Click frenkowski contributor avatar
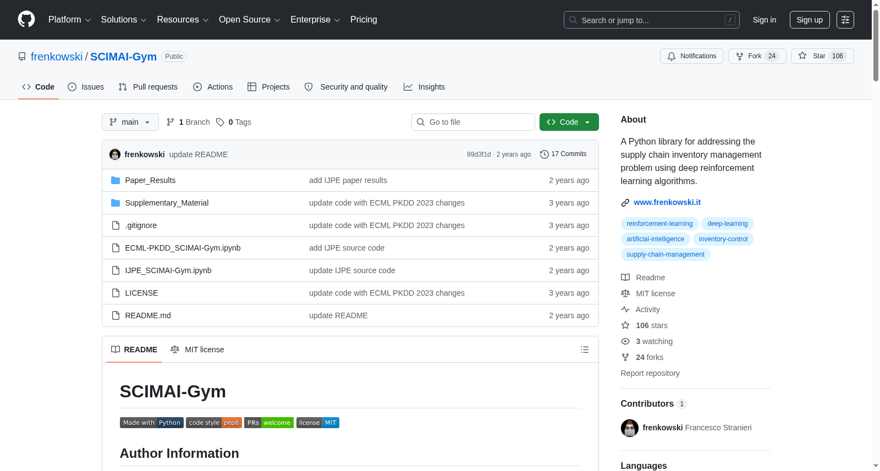Viewport: 880px width, 471px height. click(630, 428)
